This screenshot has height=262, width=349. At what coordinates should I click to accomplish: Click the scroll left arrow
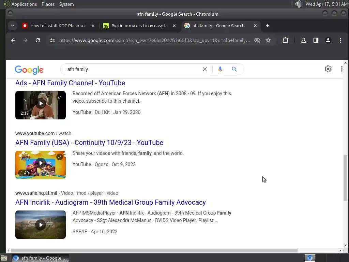8,250
